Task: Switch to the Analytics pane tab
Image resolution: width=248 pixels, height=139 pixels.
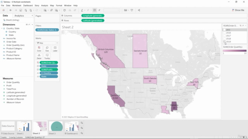Action: click(x=19, y=15)
